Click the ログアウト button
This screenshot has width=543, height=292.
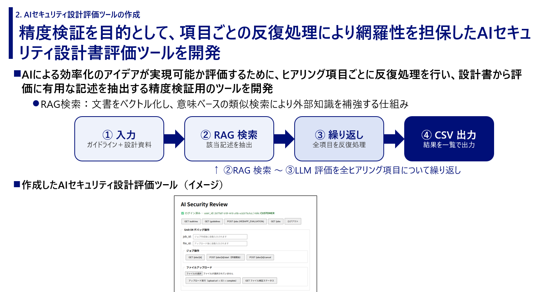coord(292,221)
